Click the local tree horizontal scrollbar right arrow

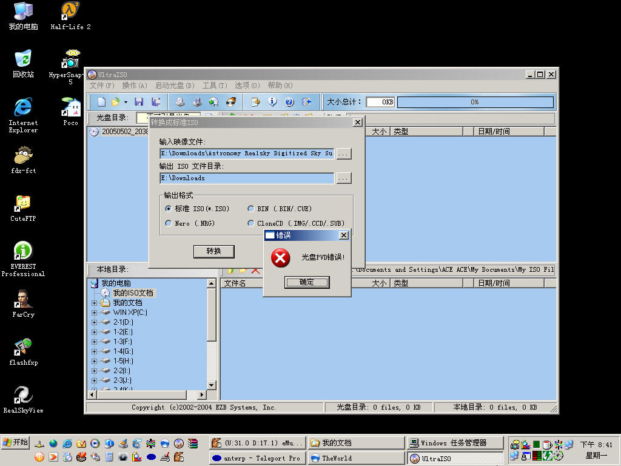[x=202, y=394]
